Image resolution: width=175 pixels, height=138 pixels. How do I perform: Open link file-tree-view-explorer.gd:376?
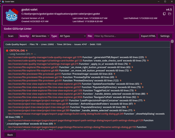[44, 84]
